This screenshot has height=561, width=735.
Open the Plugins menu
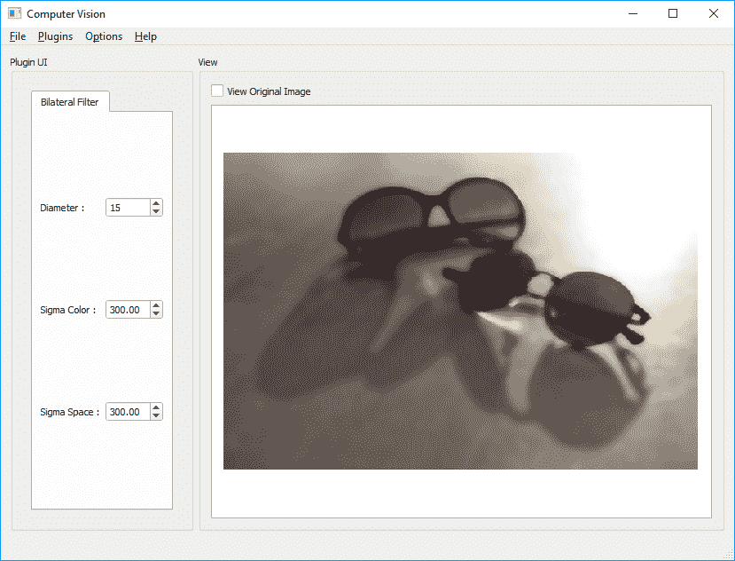pos(55,36)
